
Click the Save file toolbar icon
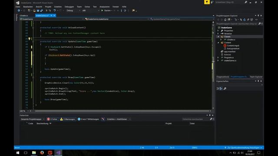[x=38, y=10]
